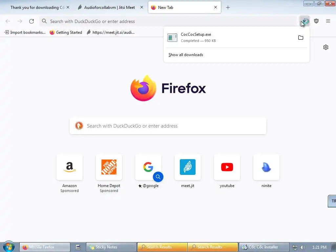This screenshot has height=252, width=336.
Task: Open the Getting Started bookmark
Action: [x=66, y=32]
